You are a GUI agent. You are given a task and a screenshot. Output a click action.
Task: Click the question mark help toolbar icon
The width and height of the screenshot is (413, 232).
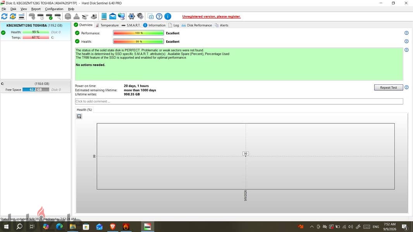[x=159, y=16]
